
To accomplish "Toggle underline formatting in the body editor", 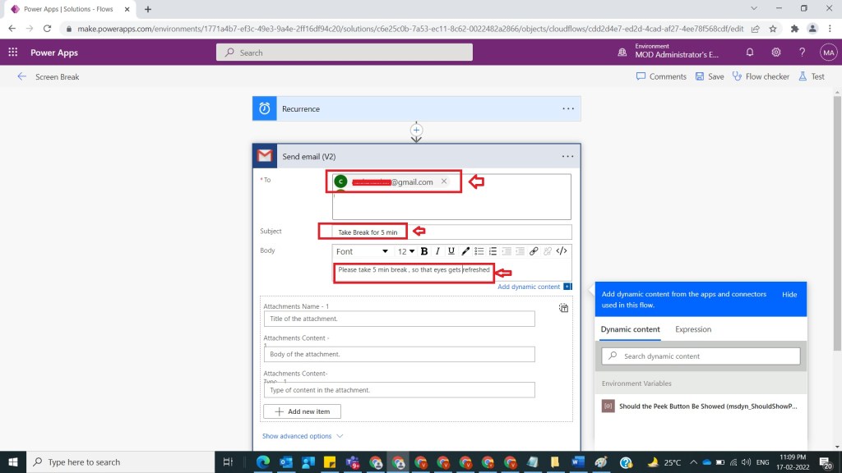I will click(x=451, y=251).
